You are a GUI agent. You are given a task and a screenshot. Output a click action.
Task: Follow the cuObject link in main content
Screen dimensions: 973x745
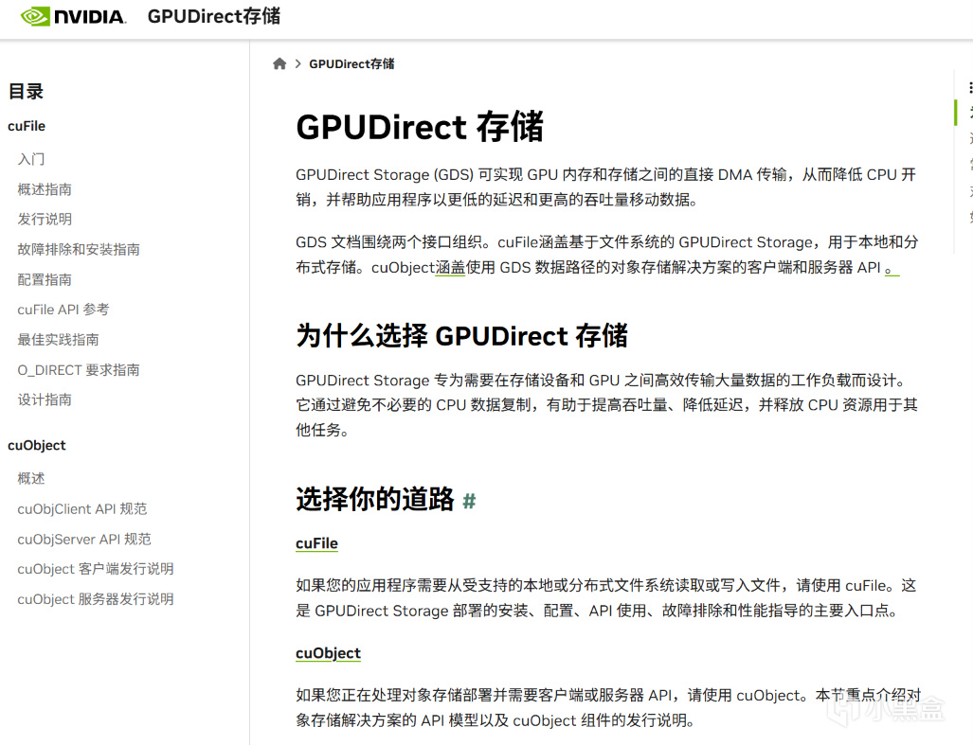coord(328,653)
